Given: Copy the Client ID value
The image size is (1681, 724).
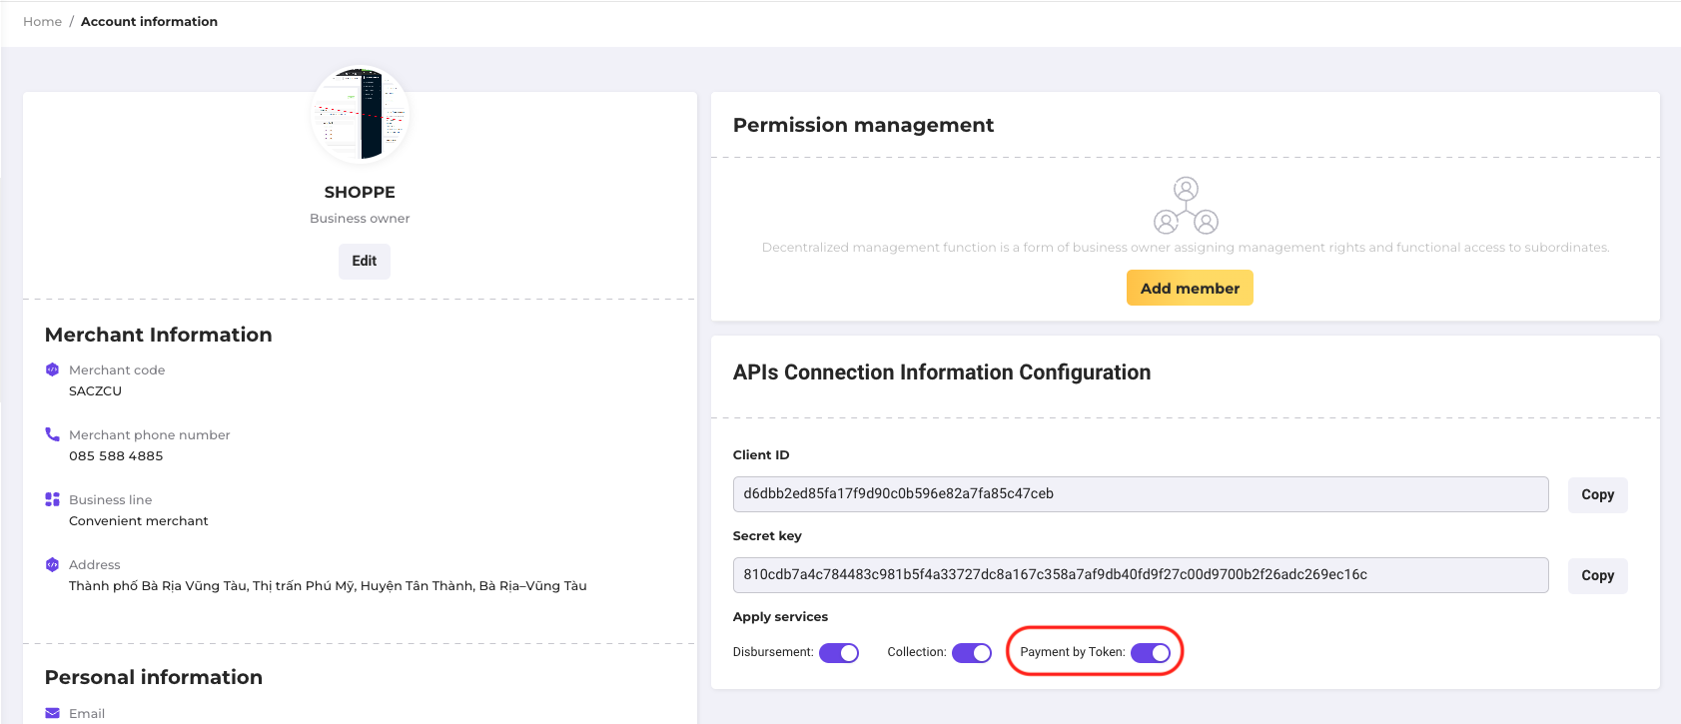Looking at the screenshot, I should click(1597, 495).
